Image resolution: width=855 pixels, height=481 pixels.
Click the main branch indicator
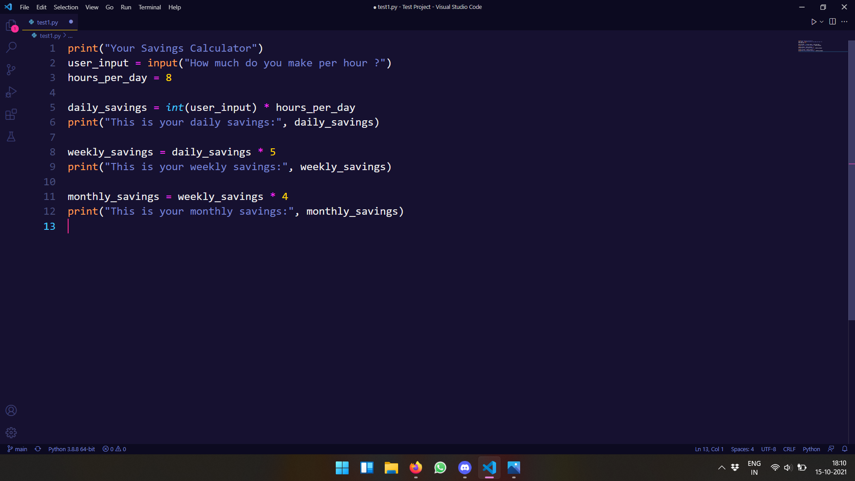coord(18,449)
